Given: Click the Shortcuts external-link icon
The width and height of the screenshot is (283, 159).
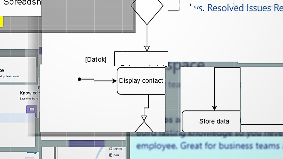Looking at the screenshot, I should tap(111, 149).
